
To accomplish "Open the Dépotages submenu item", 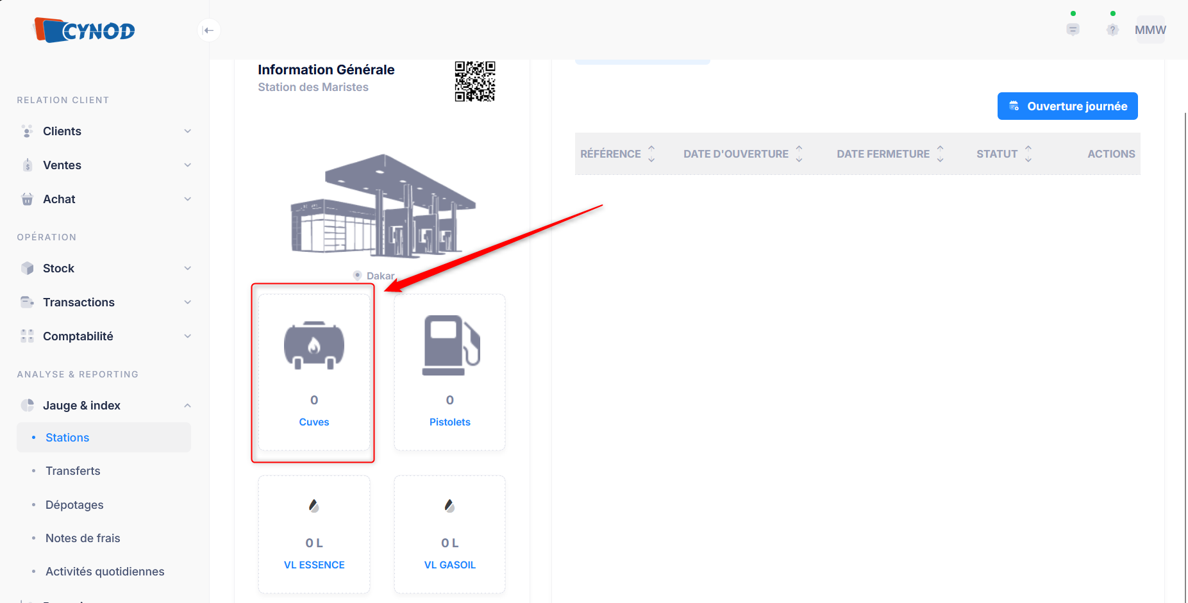I will [74, 505].
